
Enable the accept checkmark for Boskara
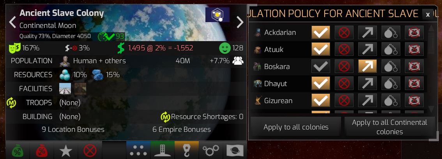click(320, 66)
